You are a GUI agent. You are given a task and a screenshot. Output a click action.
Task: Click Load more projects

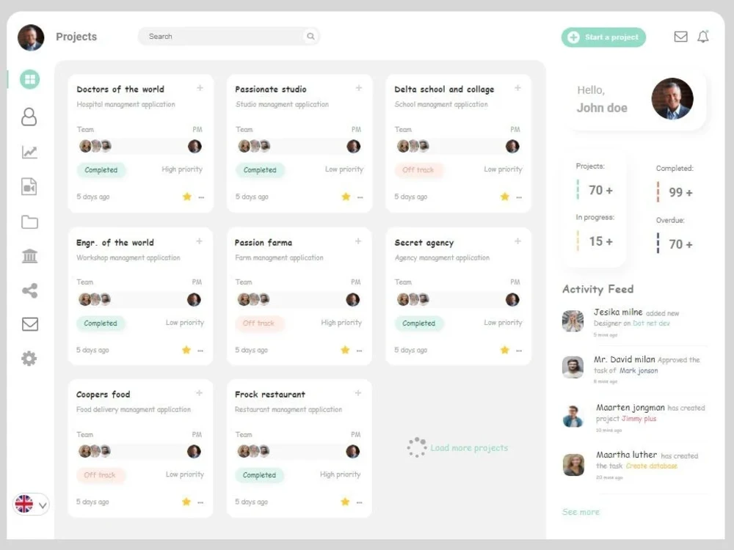tap(469, 447)
